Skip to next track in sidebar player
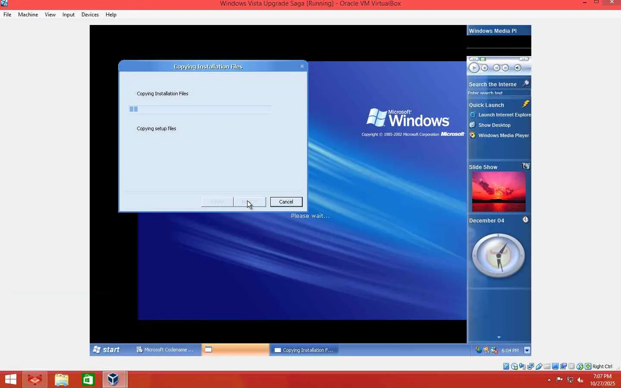621x388 pixels. click(x=505, y=68)
